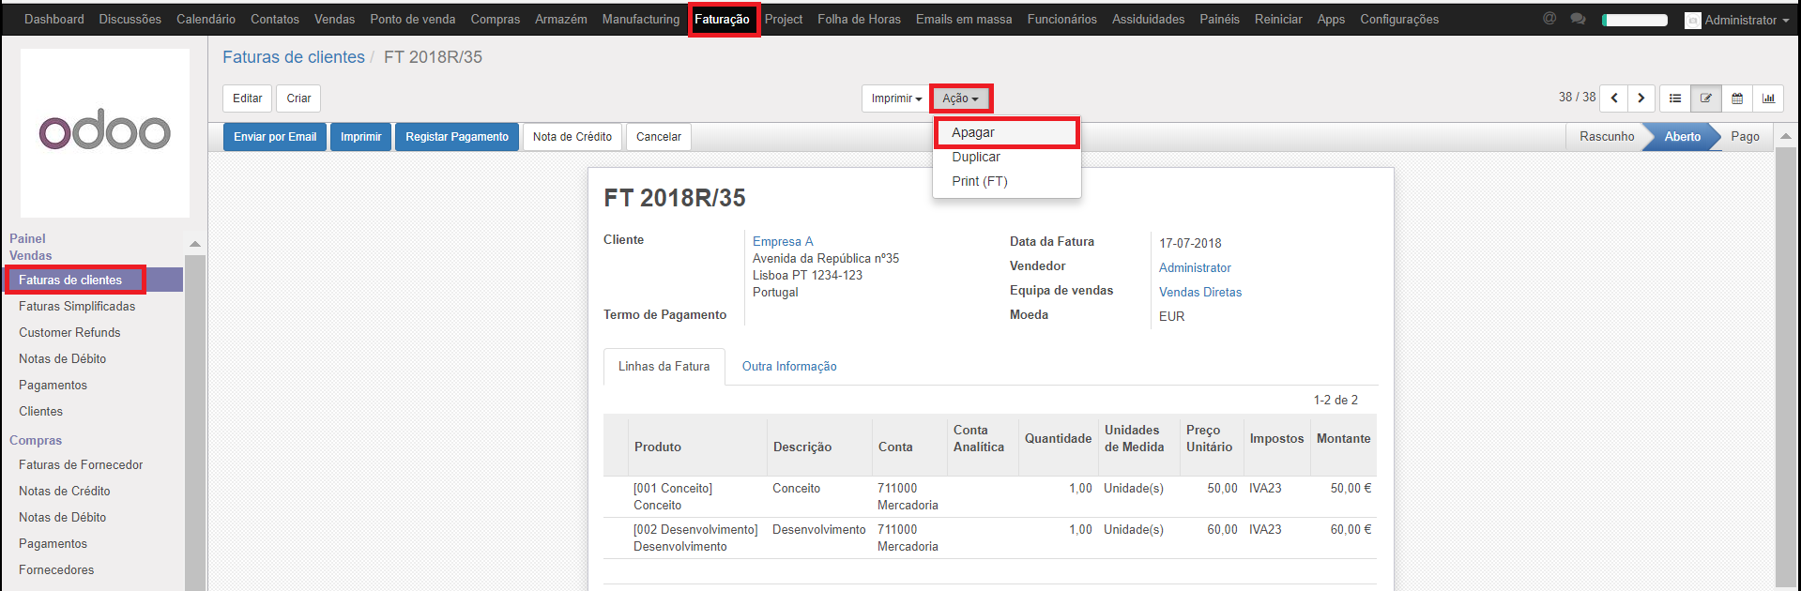Image resolution: width=1801 pixels, height=591 pixels.
Task: Go to next invoice record arrow
Action: pyautogui.click(x=1641, y=98)
